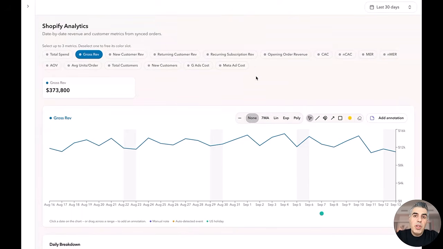The height and width of the screenshot is (249, 443).
Task: Switch trendline to Exp
Action: tap(286, 118)
